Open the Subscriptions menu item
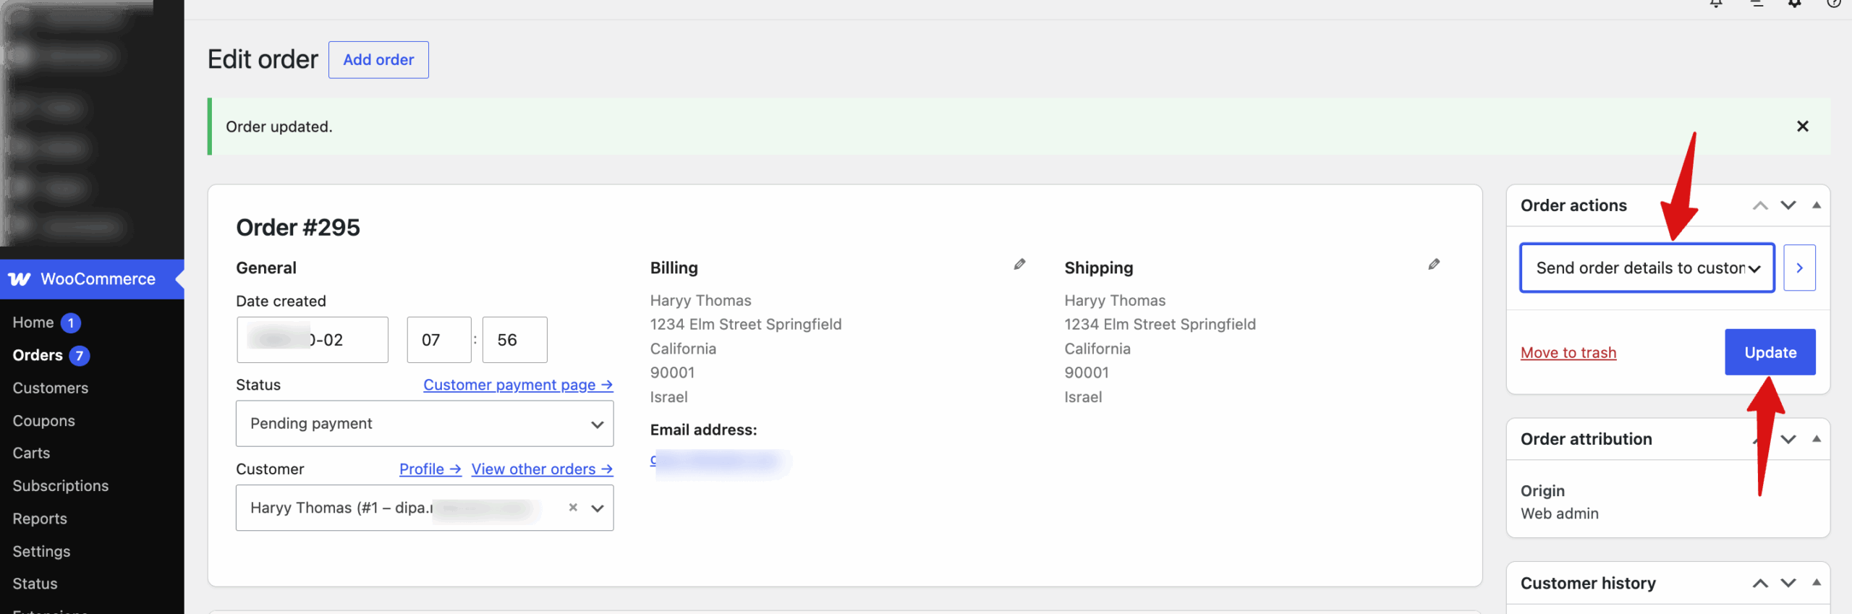1852x614 pixels. pos(61,486)
